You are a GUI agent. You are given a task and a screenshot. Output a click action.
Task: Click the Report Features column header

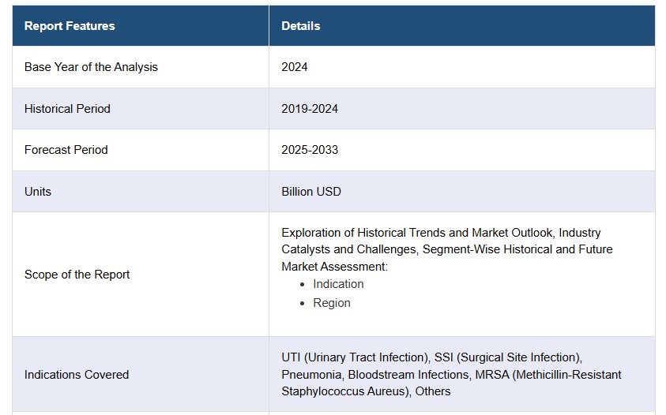[x=70, y=26]
